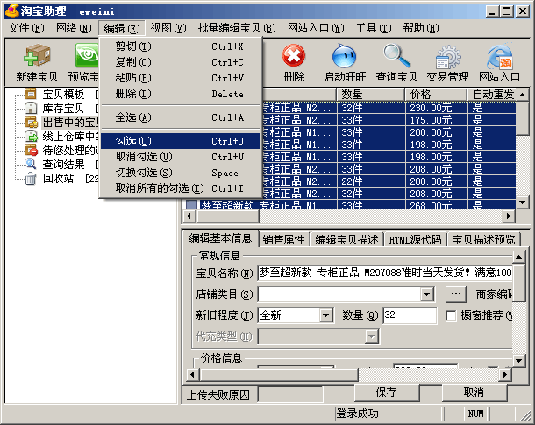Select the 编辑基本信息 tab
Screen dimensions: 535x425
click(x=220, y=238)
